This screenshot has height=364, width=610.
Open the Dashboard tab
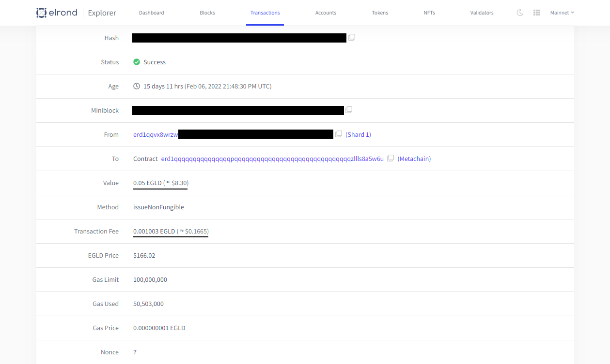(x=152, y=13)
